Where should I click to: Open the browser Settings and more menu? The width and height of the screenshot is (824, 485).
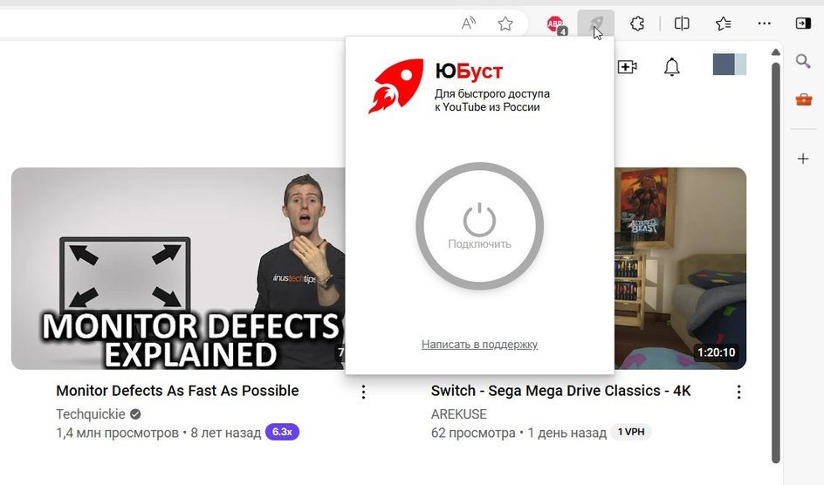tap(764, 23)
